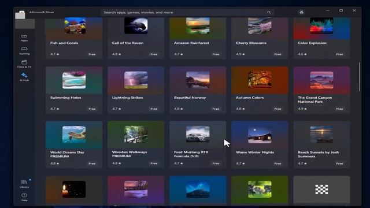Click the vertical scrollbar thumb
370x208 pixels.
click(360, 77)
